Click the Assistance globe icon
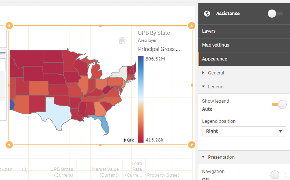Viewport: 290px width, 180px height. [x=207, y=14]
